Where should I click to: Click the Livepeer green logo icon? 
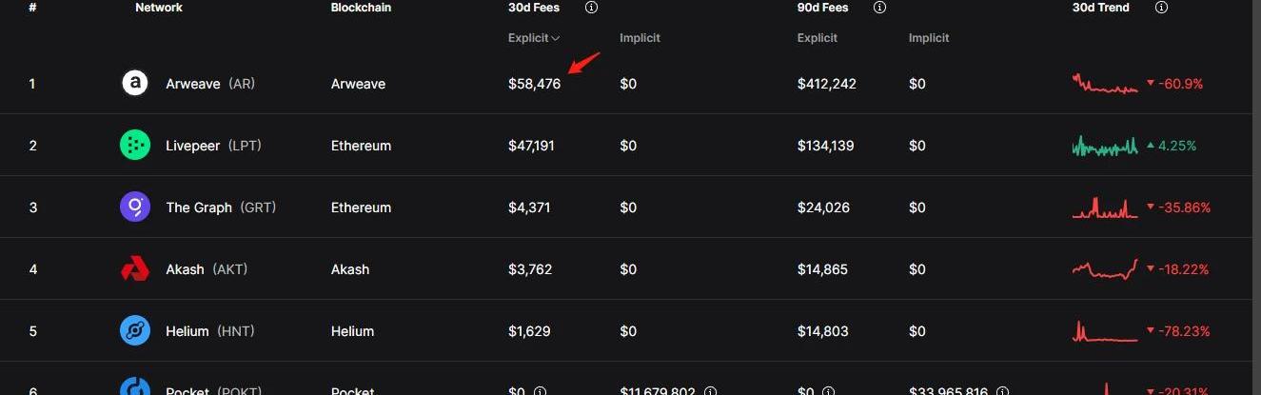[x=135, y=146]
